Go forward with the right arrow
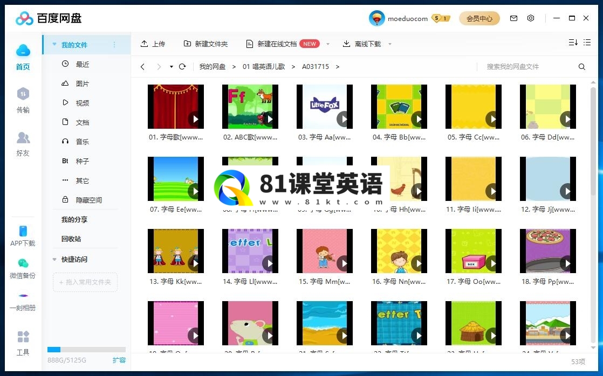603x376 pixels. pyautogui.click(x=159, y=67)
